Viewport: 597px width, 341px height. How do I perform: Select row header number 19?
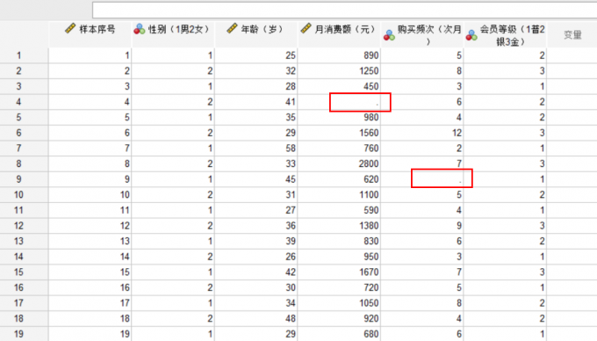(25, 334)
